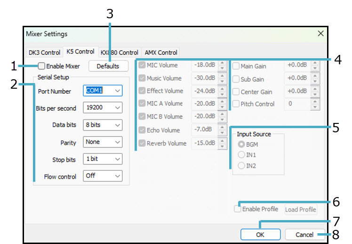Screen dimensions: 352x244
Task: Click the Cancel button
Action: click(x=304, y=234)
